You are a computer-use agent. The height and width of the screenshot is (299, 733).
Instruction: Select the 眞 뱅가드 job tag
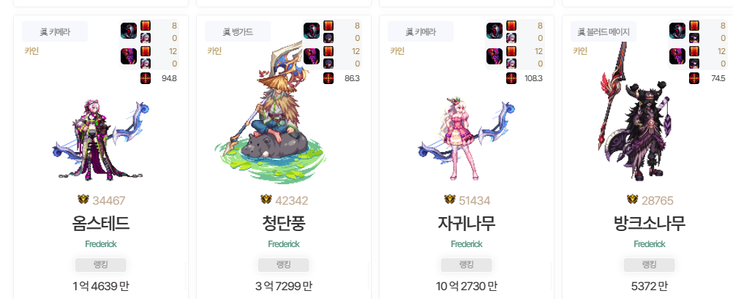(238, 31)
